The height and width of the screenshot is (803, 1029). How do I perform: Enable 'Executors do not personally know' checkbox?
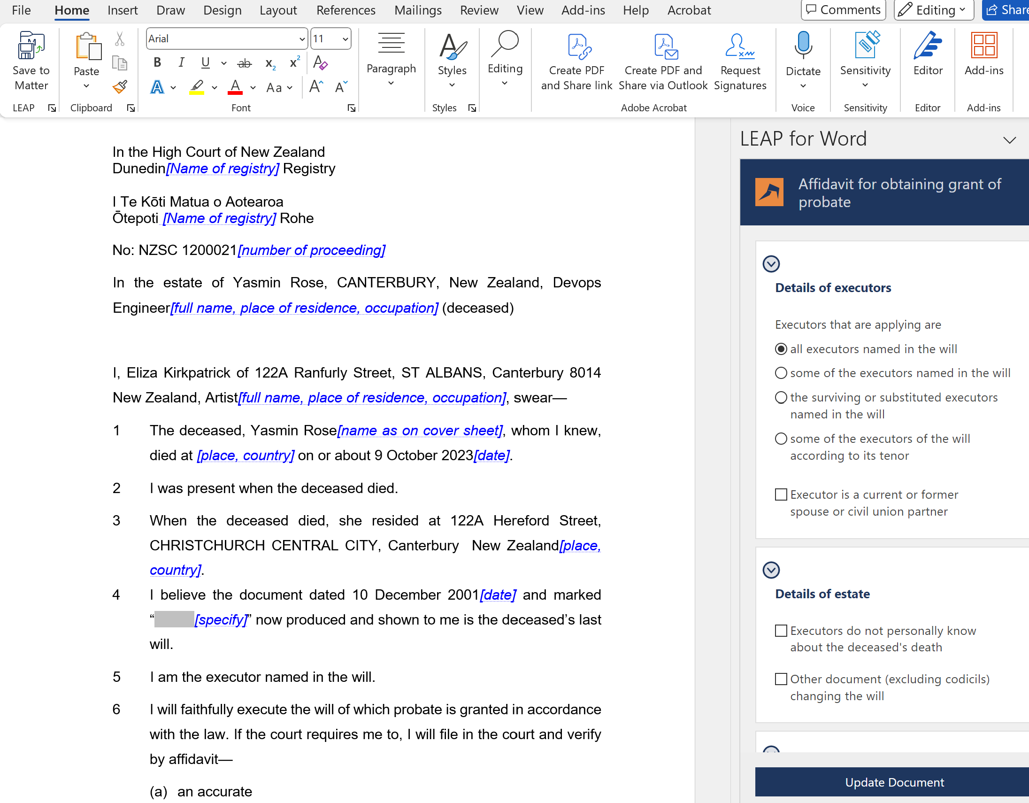pos(781,631)
